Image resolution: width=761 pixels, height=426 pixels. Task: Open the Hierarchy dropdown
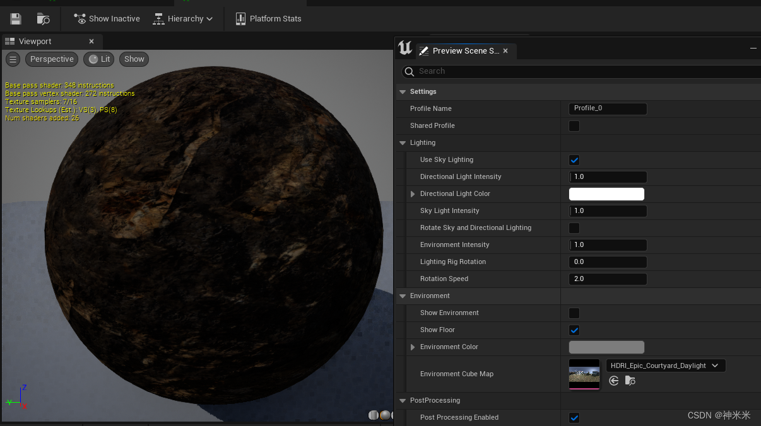(183, 19)
